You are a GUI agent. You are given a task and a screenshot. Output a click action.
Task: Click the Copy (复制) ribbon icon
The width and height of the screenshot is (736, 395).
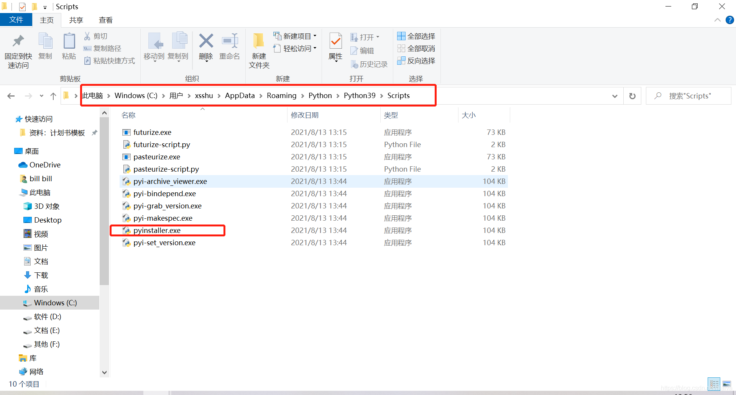(45, 41)
